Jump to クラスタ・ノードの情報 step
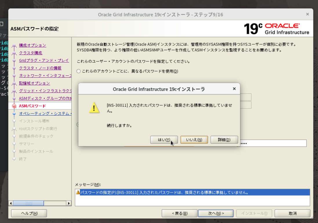This screenshot has width=318, height=223. click(40, 68)
